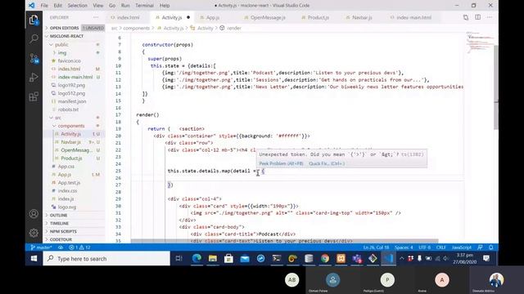Open Task View on the taskbar

pos(178,258)
